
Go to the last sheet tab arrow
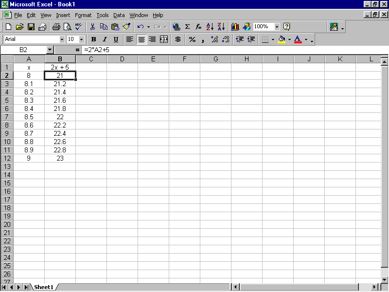pyautogui.click(x=26, y=287)
